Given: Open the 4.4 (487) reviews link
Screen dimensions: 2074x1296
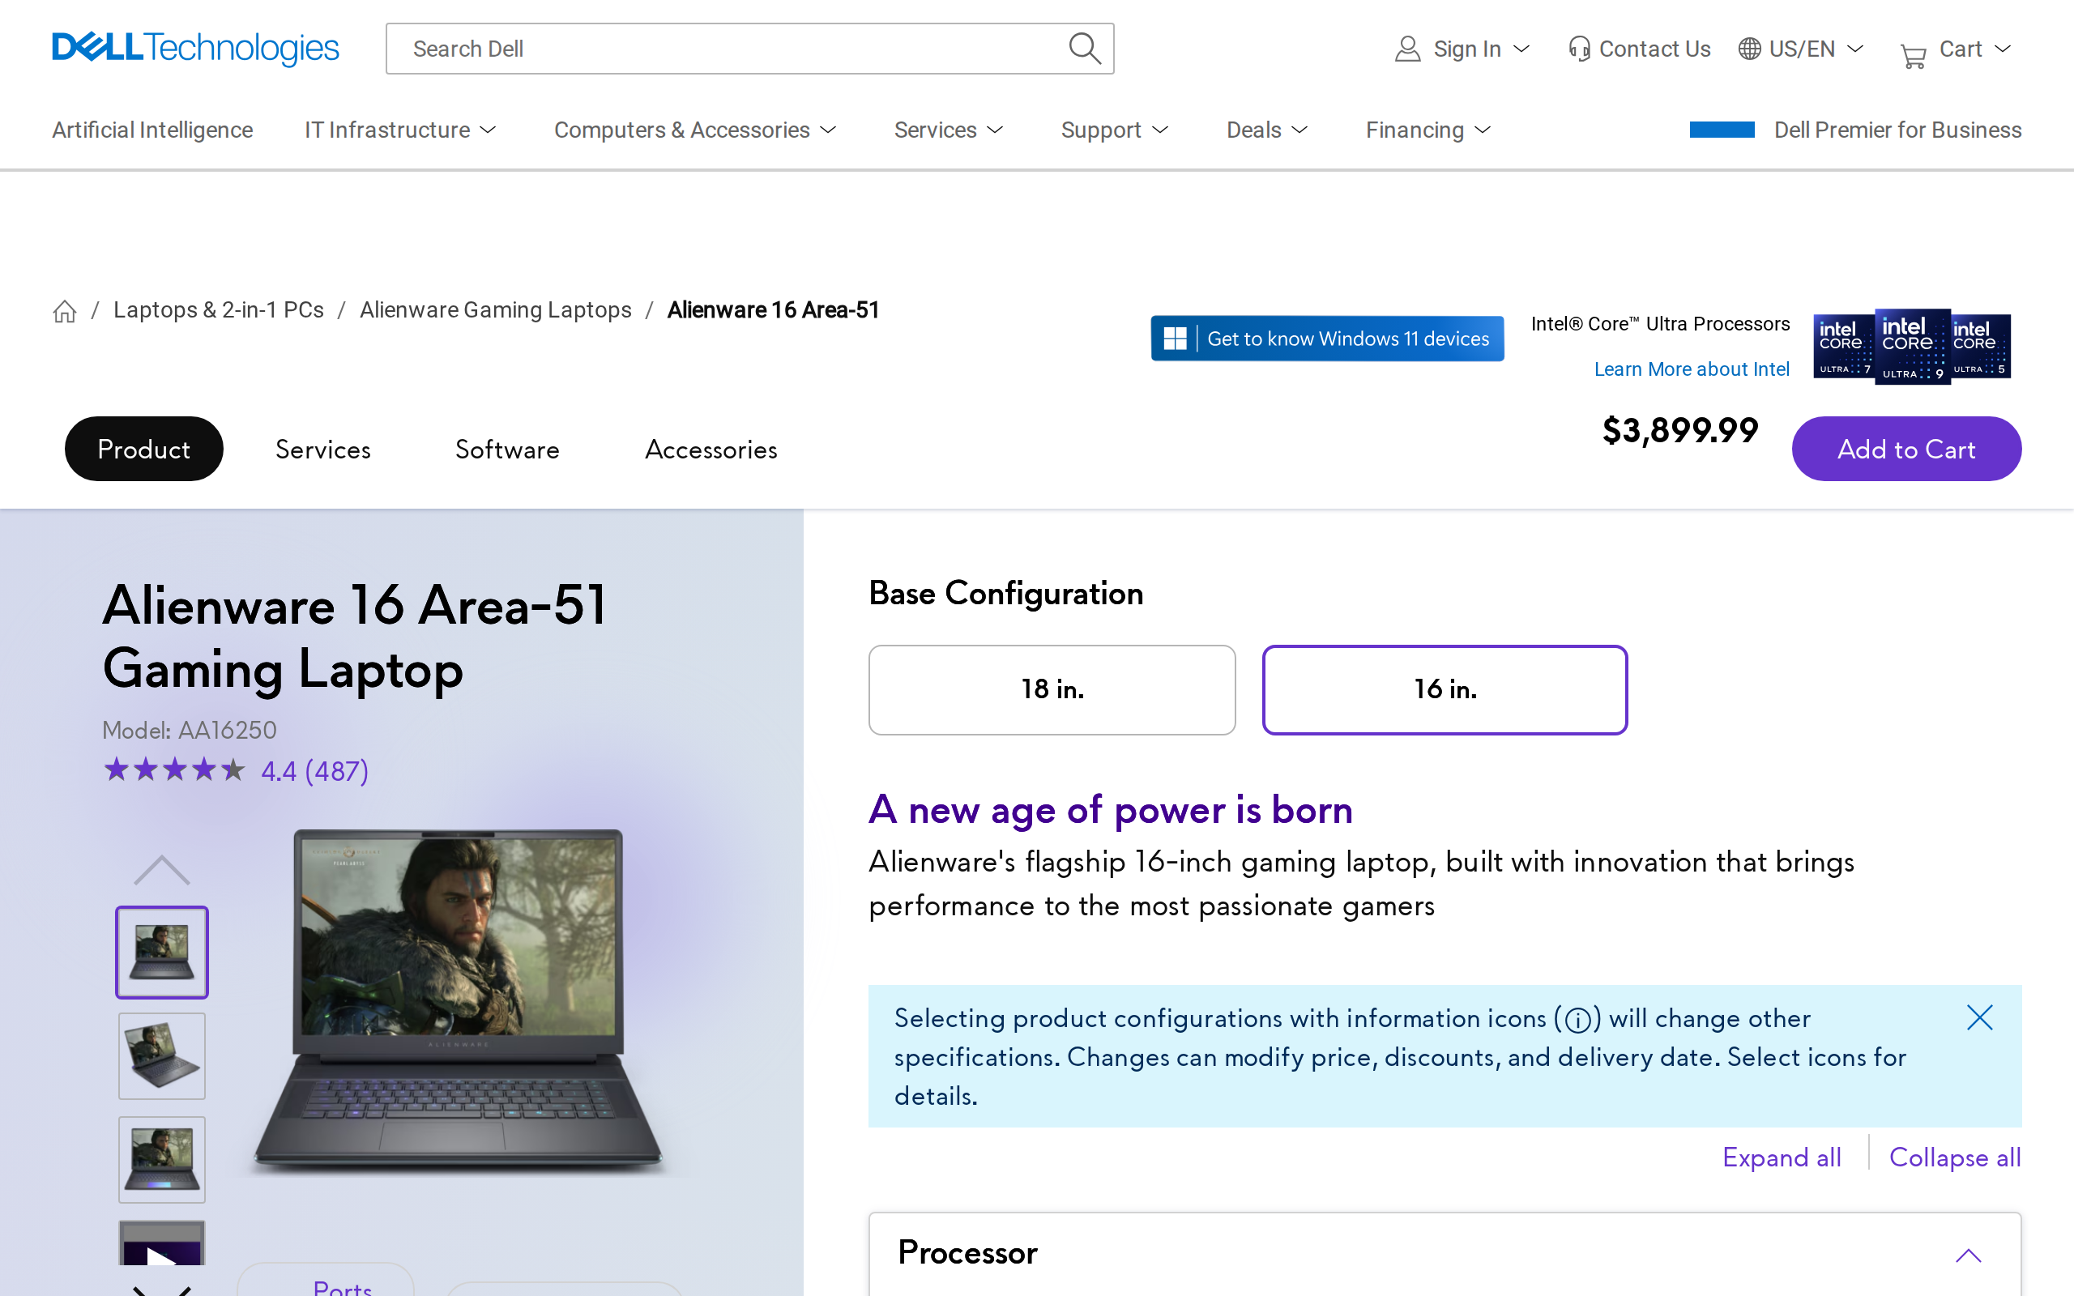Looking at the screenshot, I should coord(314,771).
